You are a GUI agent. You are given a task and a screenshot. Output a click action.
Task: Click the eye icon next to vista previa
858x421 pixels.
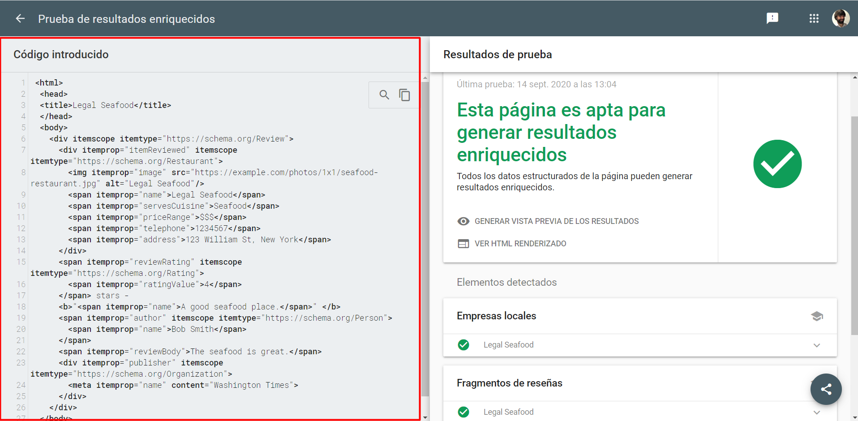(463, 221)
